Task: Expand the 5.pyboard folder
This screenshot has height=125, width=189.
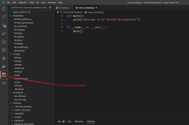Action: (12, 120)
